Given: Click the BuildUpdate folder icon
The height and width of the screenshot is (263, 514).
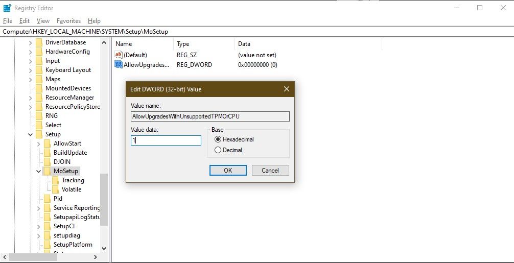Looking at the screenshot, I should pos(47,152).
